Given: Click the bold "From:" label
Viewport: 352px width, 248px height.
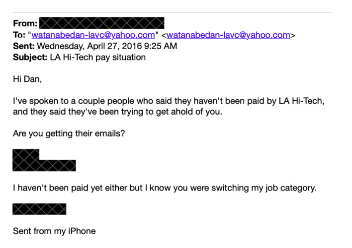Looking at the screenshot, I should pyautogui.click(x=25, y=23).
